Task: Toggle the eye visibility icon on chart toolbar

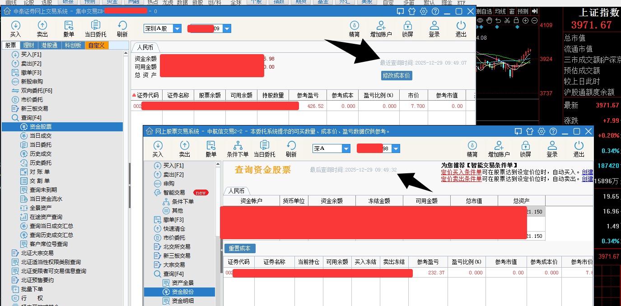Action: (x=480, y=21)
